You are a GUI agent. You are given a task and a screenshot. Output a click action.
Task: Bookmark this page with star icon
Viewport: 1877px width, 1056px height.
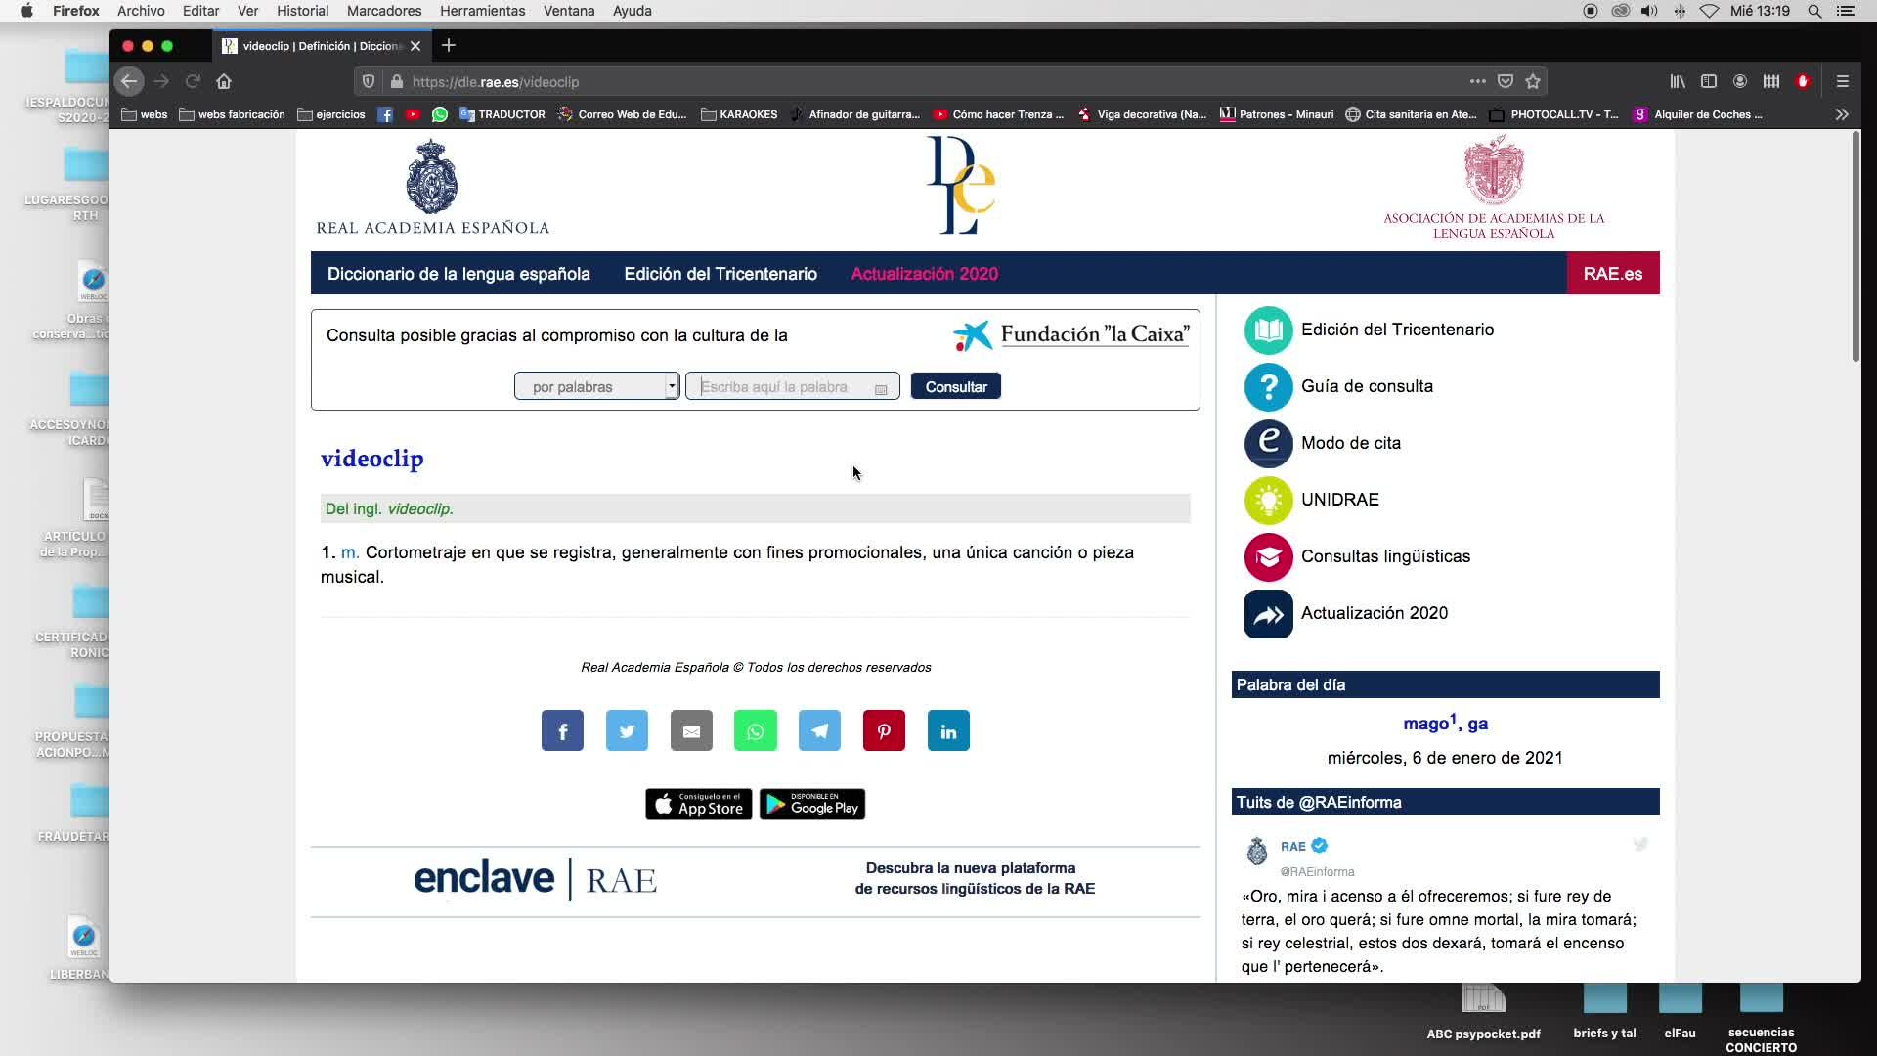pos(1533,82)
